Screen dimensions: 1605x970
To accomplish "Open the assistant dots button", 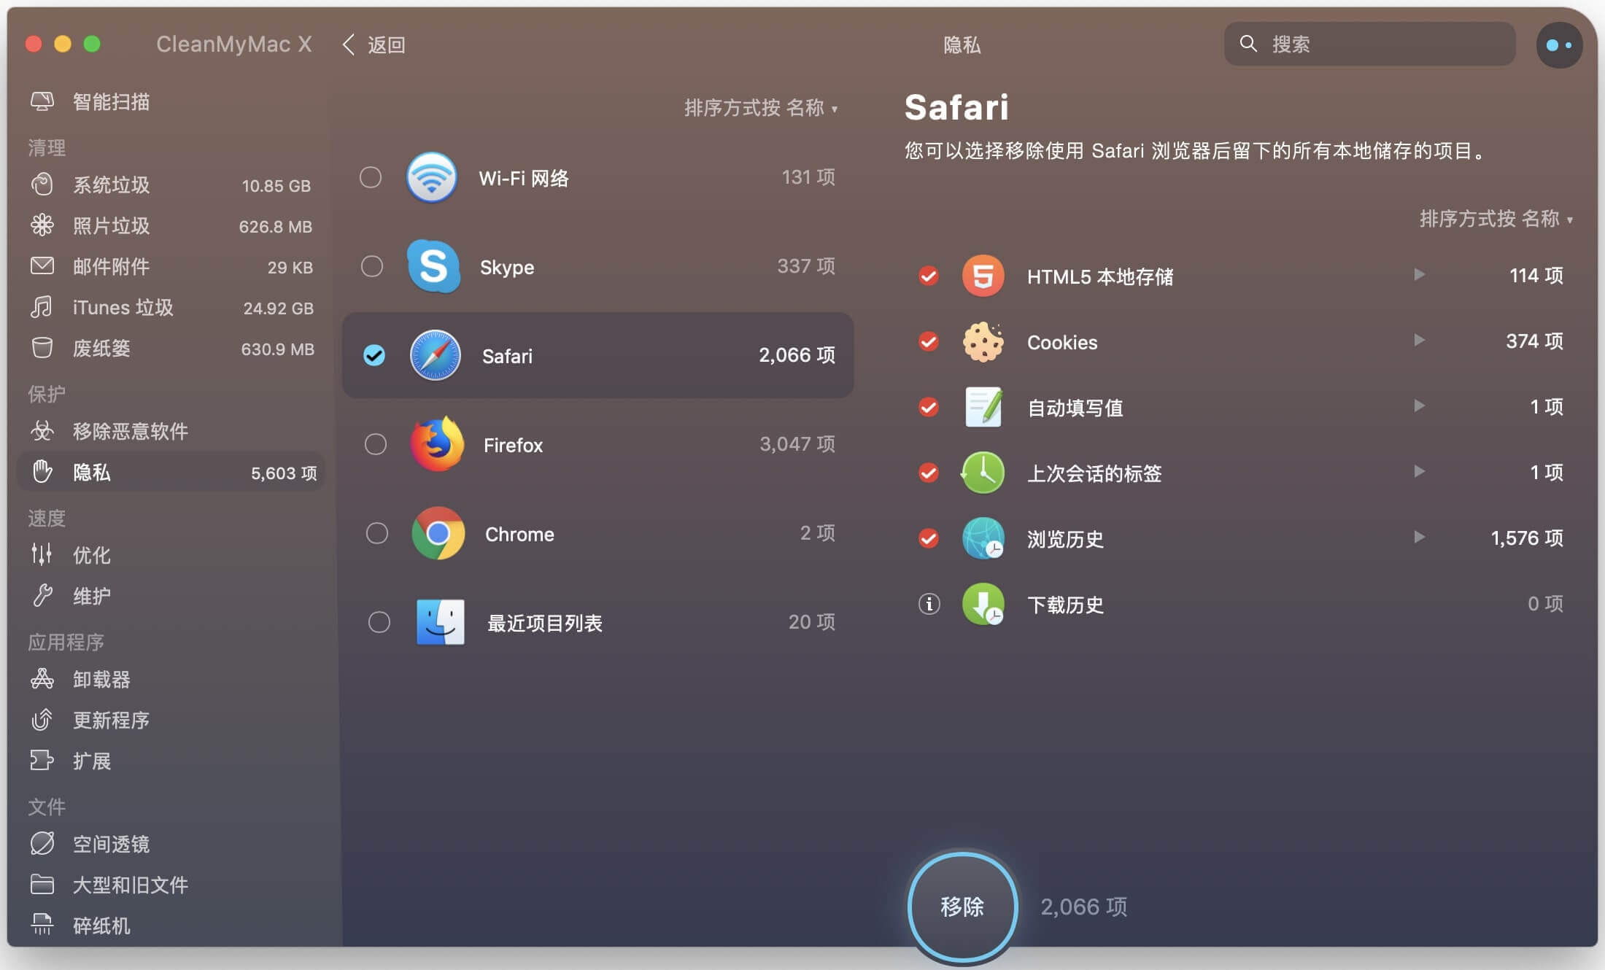I will (1559, 44).
